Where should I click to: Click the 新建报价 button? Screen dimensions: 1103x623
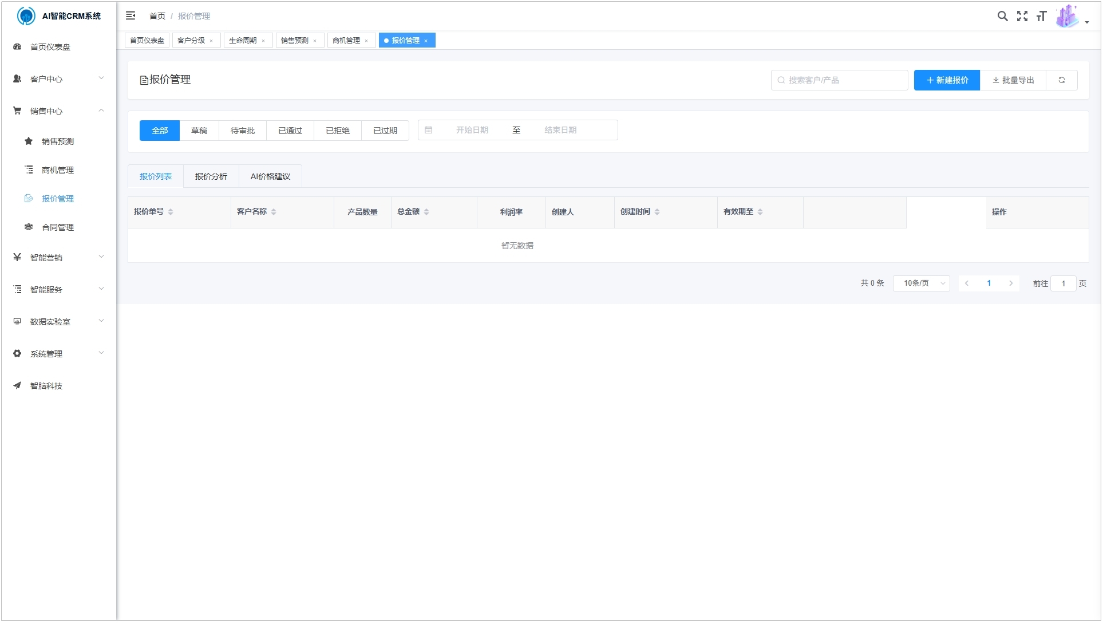click(947, 80)
